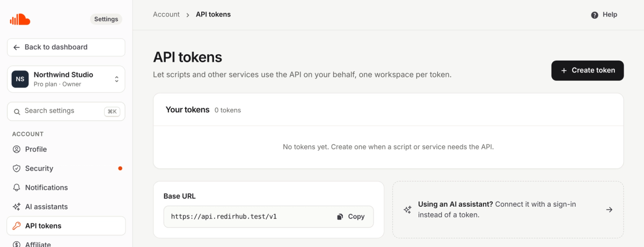The image size is (644, 247).
Task: Click the No tokens yet empty message
Action: (389, 147)
